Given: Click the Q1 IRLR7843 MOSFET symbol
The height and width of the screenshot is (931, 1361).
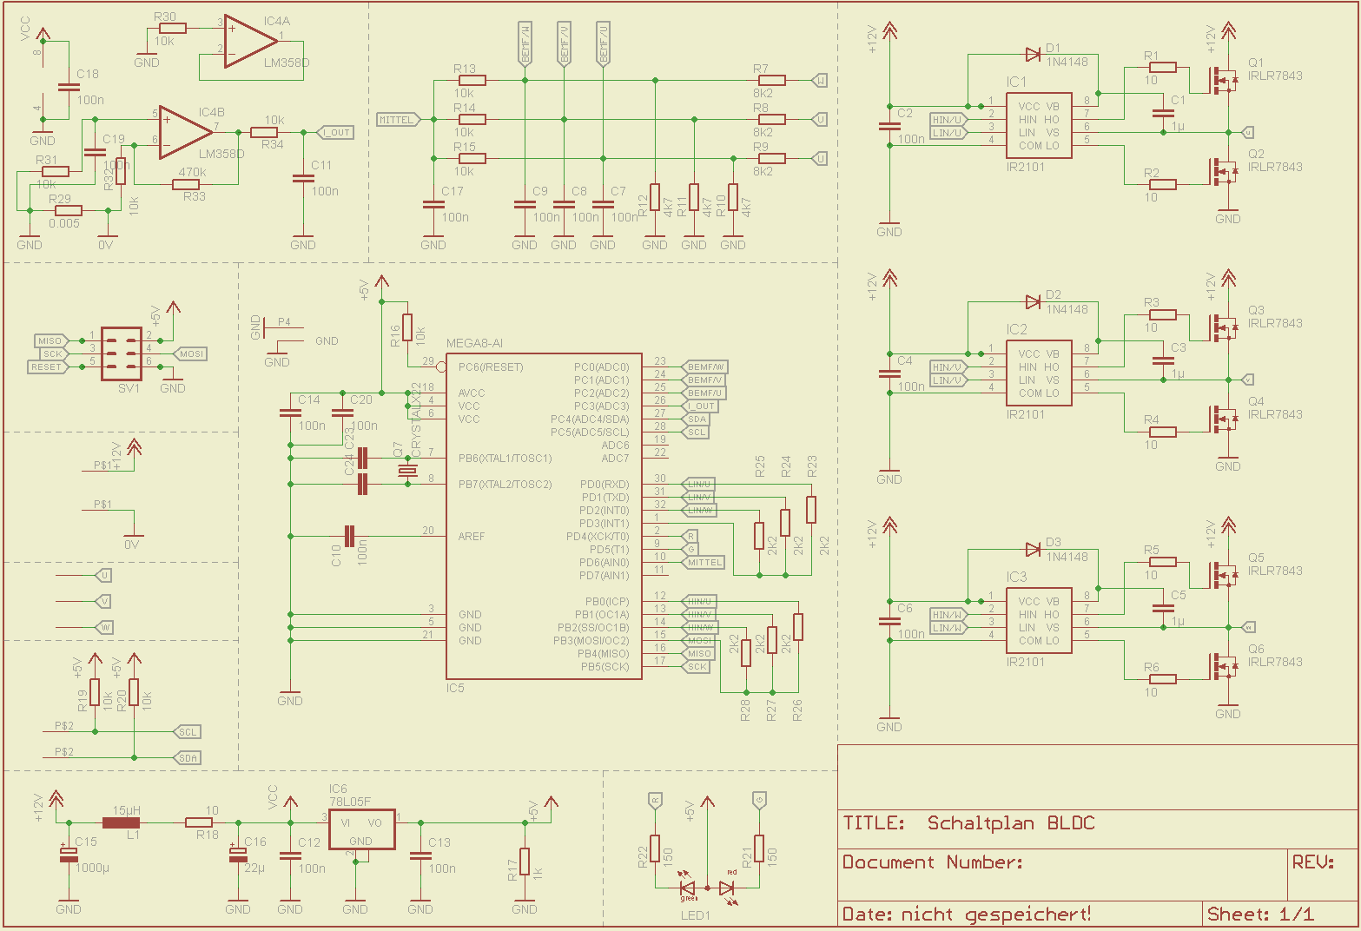Looking at the screenshot, I should coord(1224,81).
